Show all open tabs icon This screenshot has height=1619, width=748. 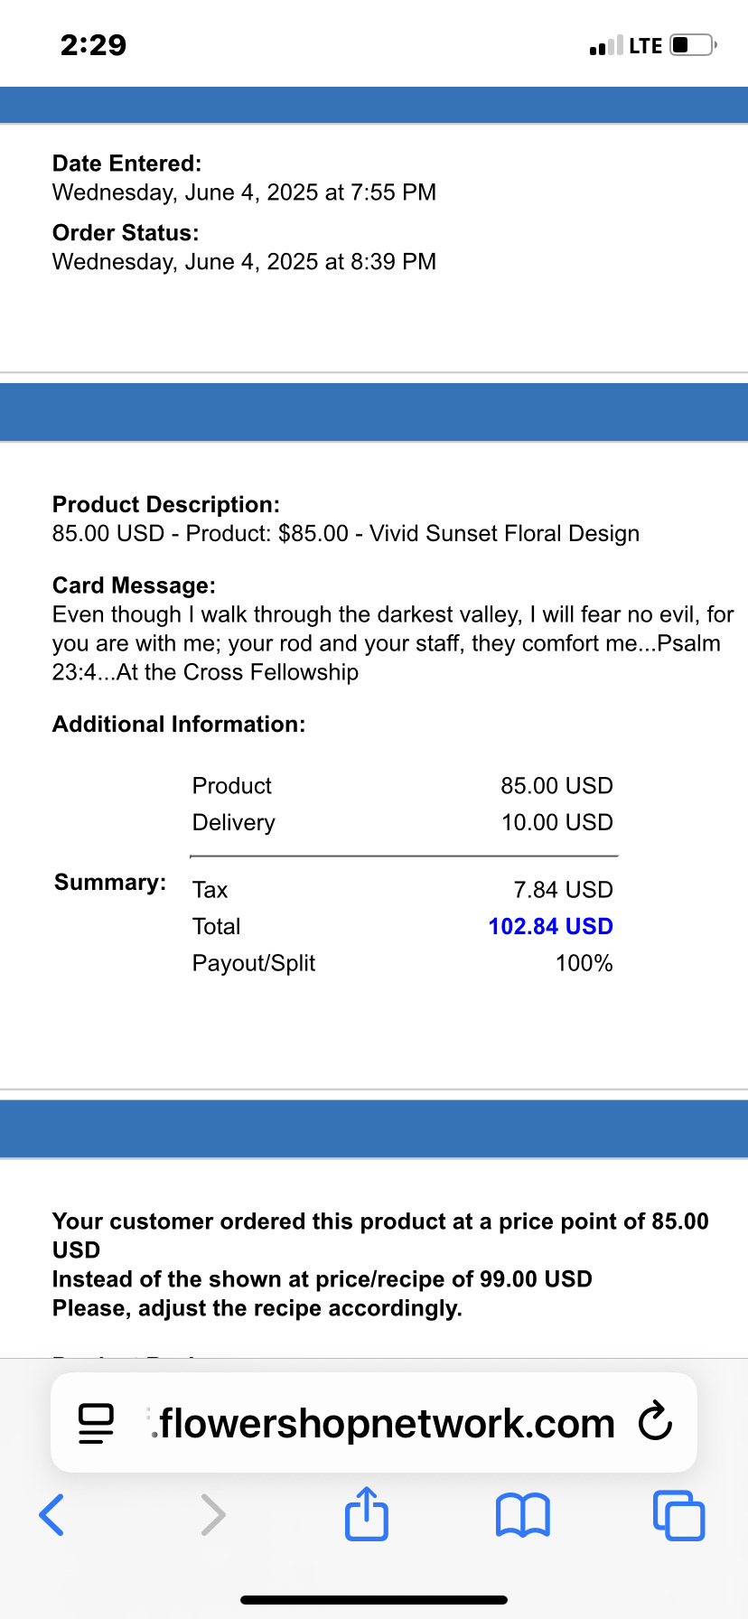[678, 1515]
